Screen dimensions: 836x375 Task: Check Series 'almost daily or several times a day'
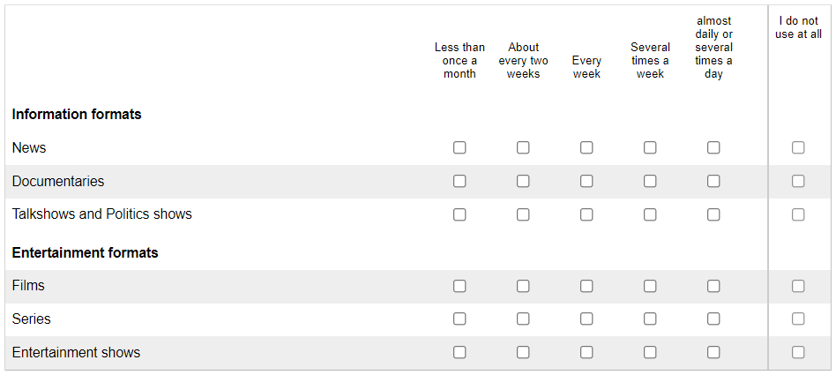coord(713,319)
